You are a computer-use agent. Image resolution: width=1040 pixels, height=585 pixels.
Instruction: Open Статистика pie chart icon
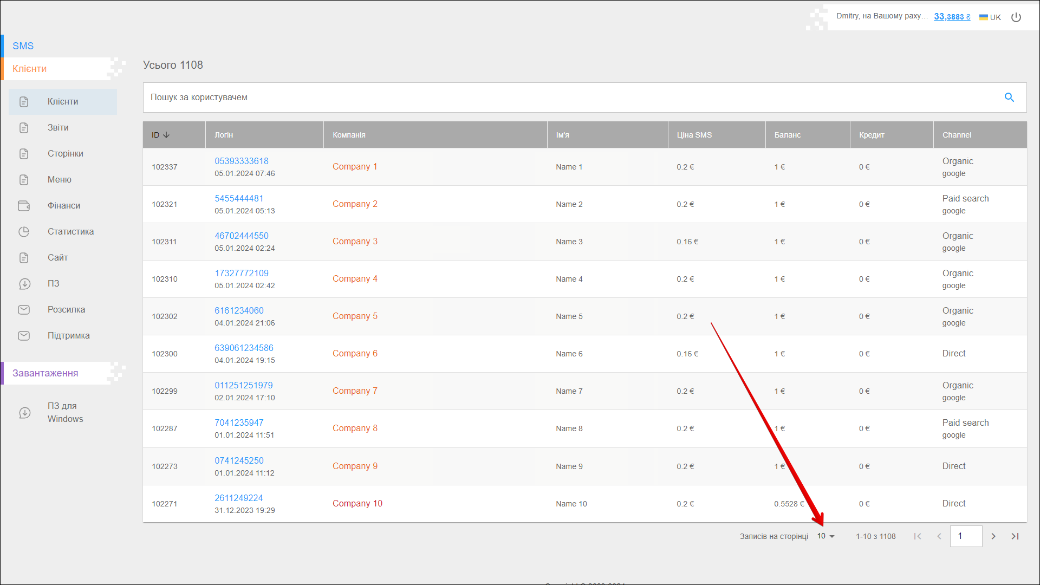[x=24, y=232]
